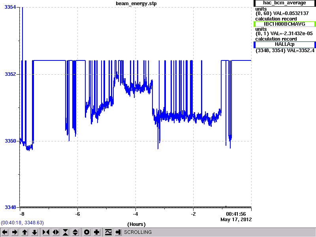This screenshot has width=316, height=237.
Task: Click the y-axis label 3348
Action: coord(10,207)
